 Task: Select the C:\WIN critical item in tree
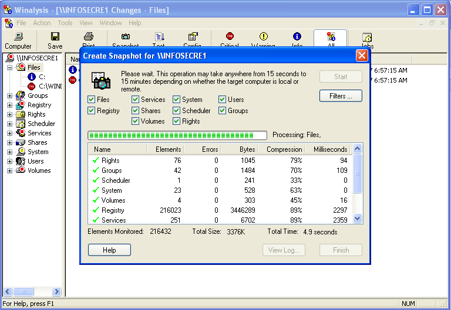[x=44, y=86]
